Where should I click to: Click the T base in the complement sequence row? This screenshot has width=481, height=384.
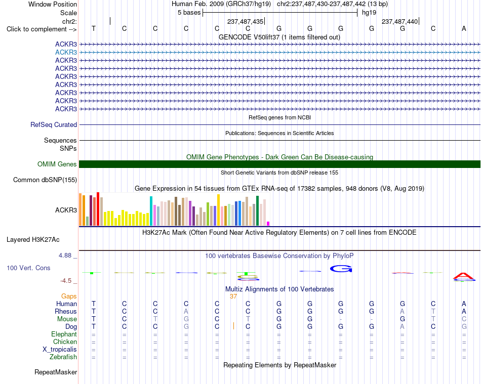[x=94, y=28]
